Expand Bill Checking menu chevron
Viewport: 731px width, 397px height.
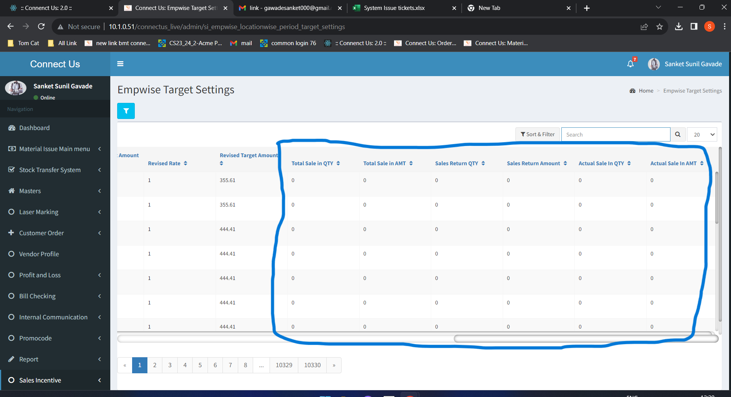100,296
